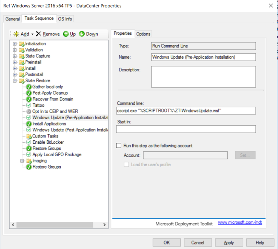Click into the Start in field

186,129
